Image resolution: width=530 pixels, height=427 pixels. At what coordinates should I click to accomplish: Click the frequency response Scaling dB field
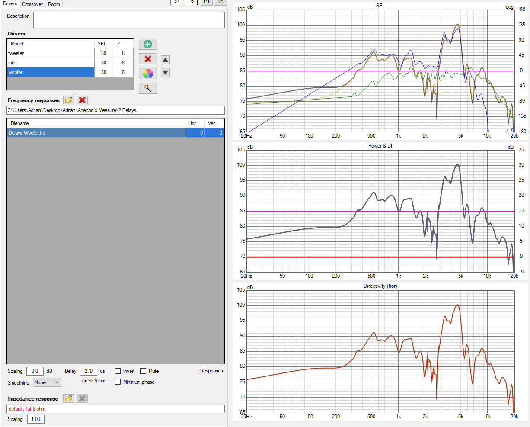[x=35, y=371]
